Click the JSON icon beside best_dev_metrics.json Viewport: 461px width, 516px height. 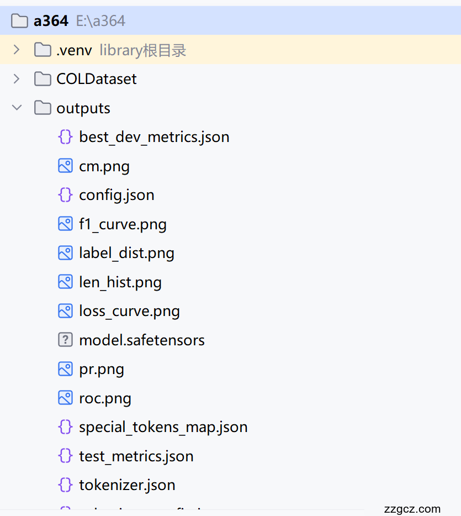point(65,136)
